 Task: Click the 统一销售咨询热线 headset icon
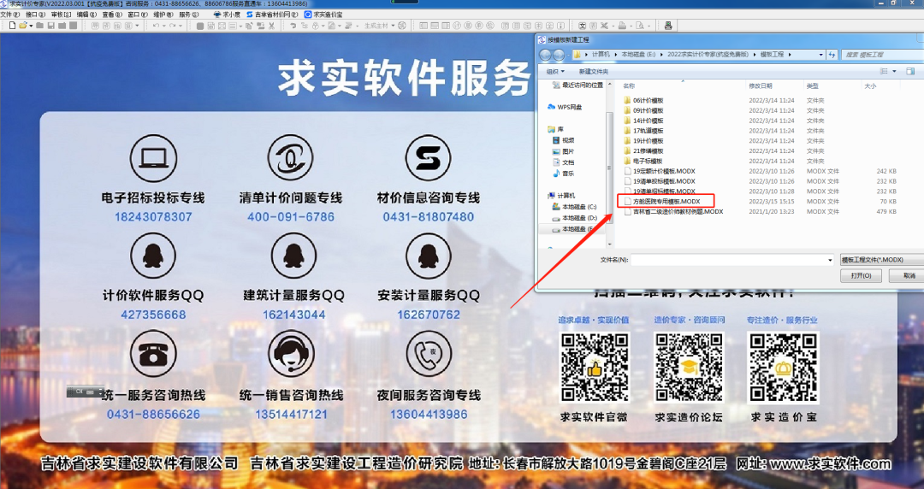pyautogui.click(x=291, y=353)
